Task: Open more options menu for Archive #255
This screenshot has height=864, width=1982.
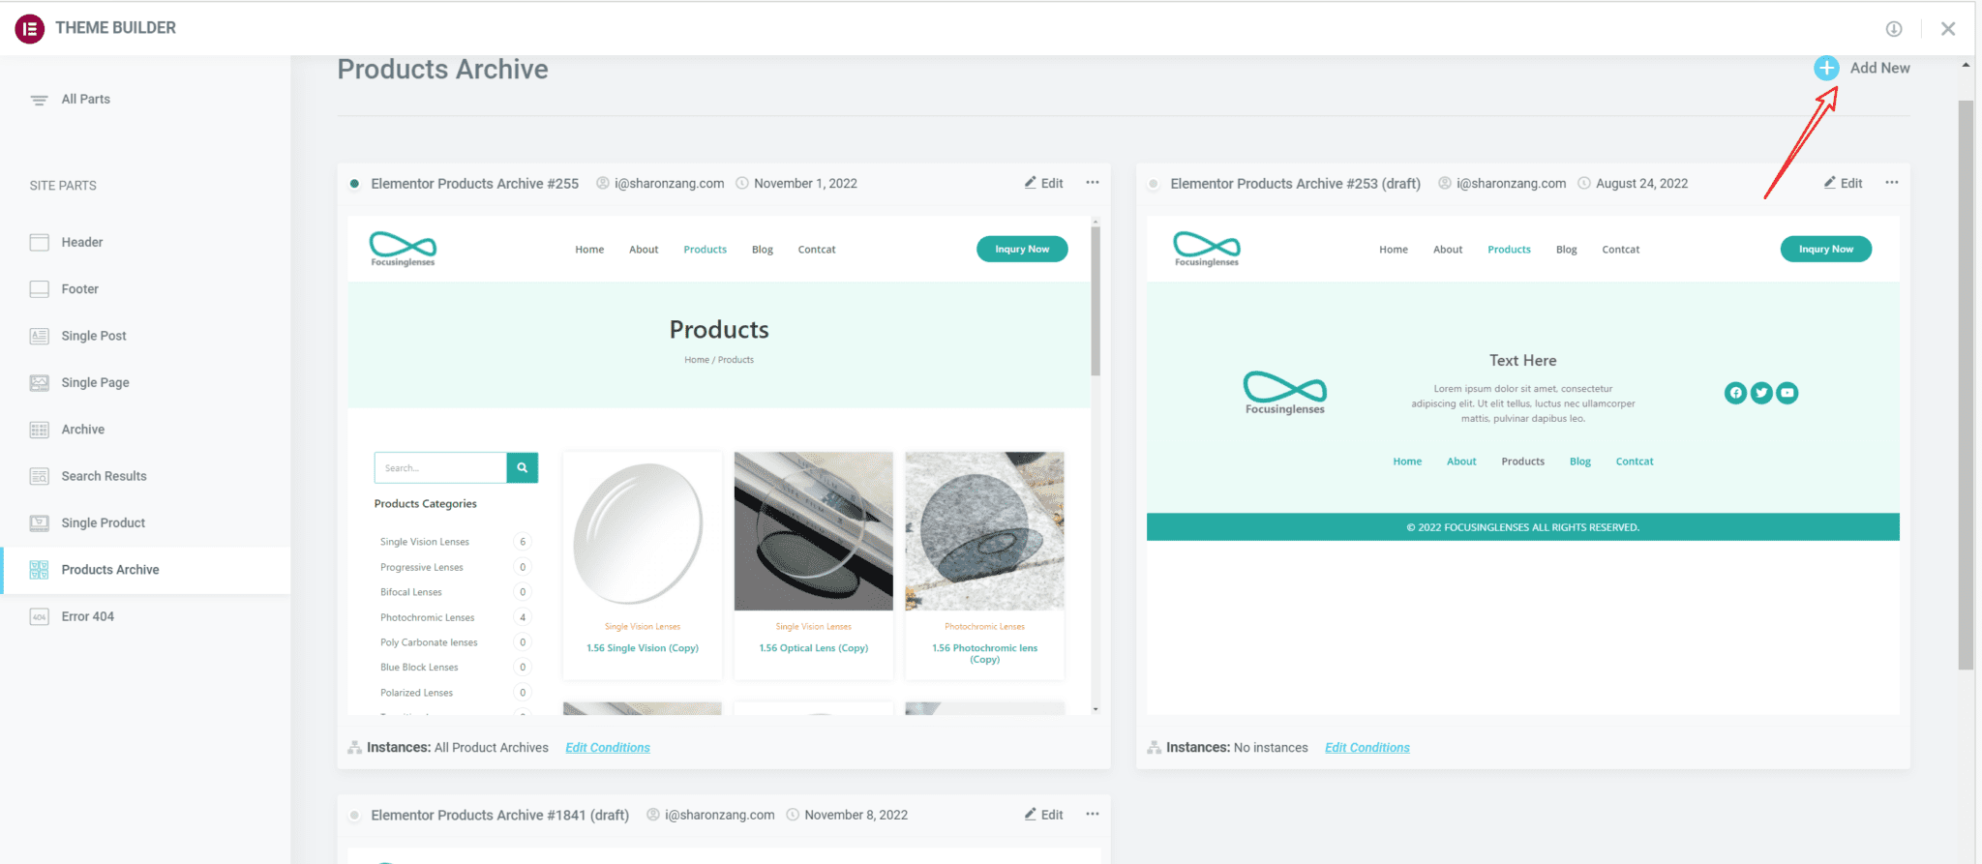Action: 1092,183
